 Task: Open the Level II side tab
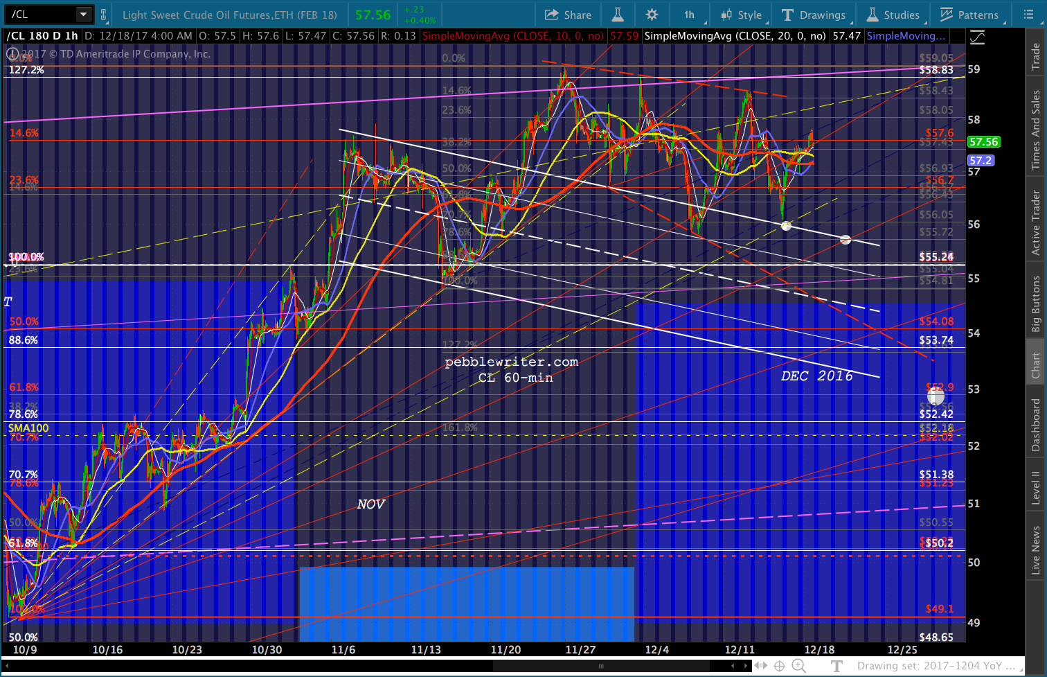[1036, 487]
